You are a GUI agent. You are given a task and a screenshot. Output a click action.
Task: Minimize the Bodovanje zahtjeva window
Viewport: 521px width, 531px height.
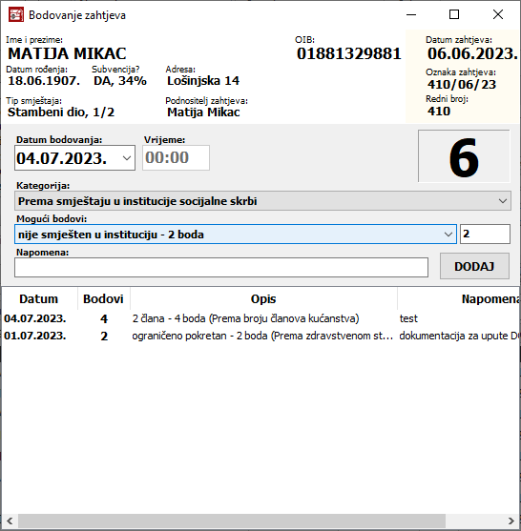(x=411, y=14)
